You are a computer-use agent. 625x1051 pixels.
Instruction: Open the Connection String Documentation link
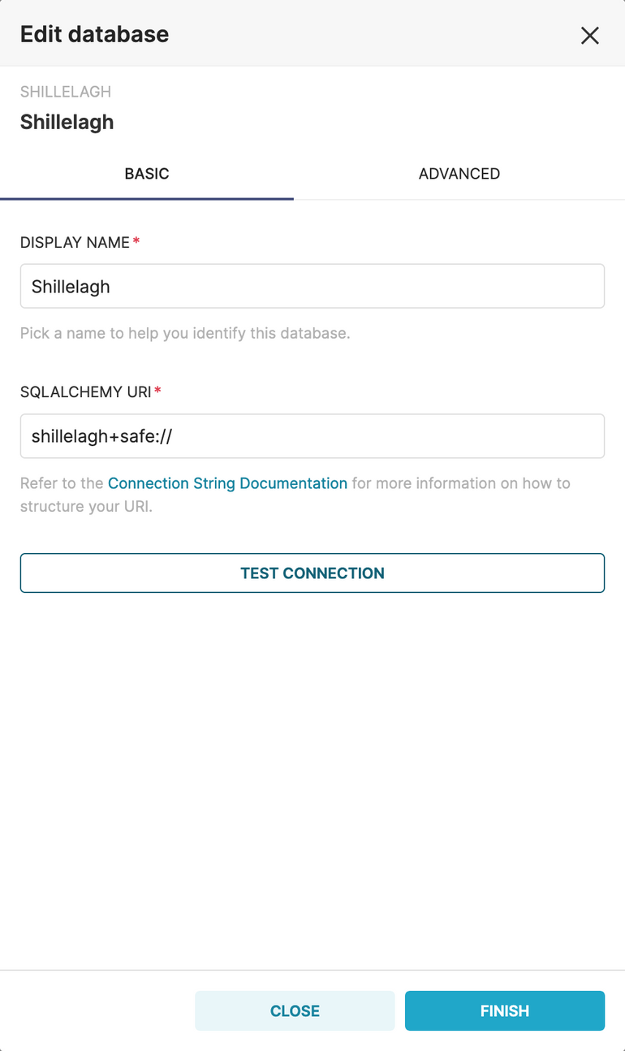pyautogui.click(x=226, y=482)
